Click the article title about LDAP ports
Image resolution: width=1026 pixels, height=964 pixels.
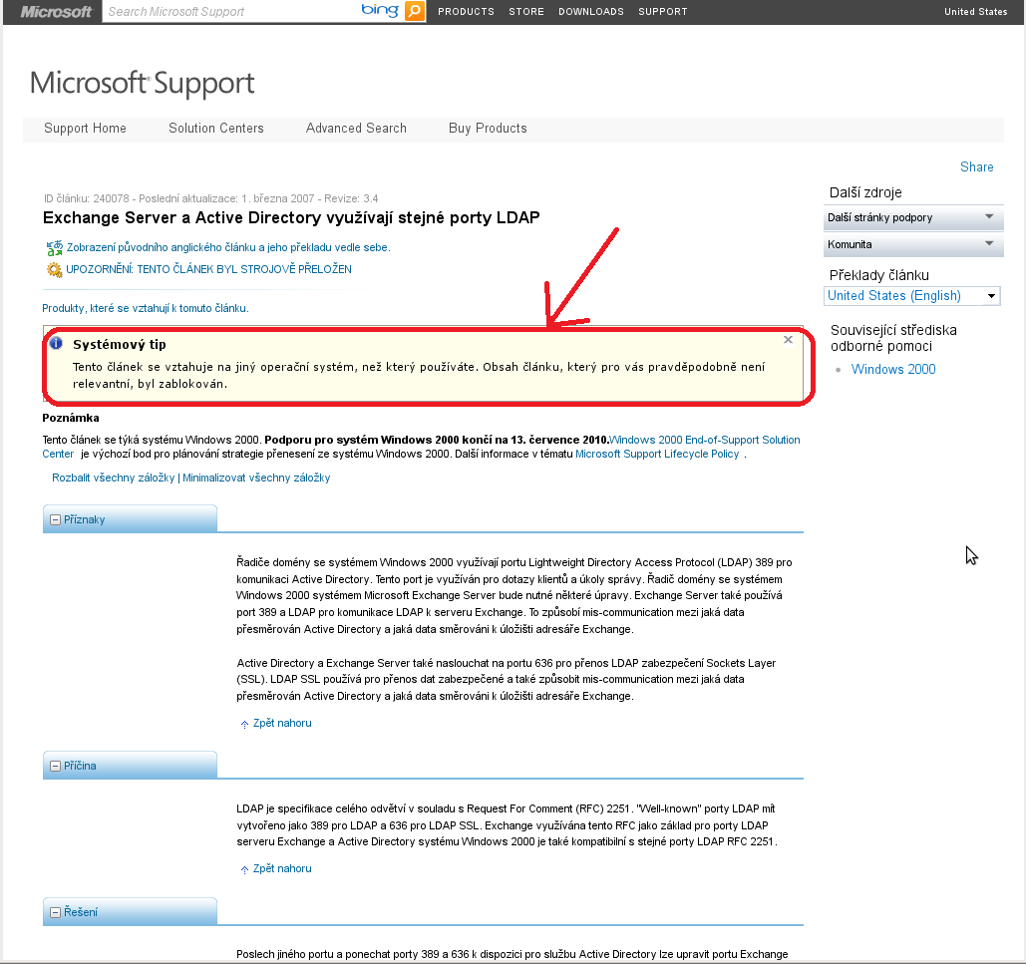pos(291,217)
